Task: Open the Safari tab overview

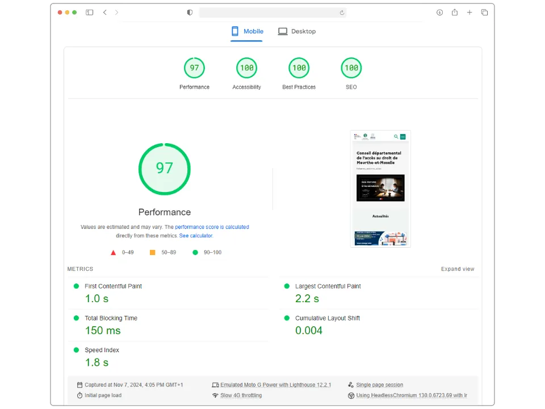Action: (x=484, y=12)
